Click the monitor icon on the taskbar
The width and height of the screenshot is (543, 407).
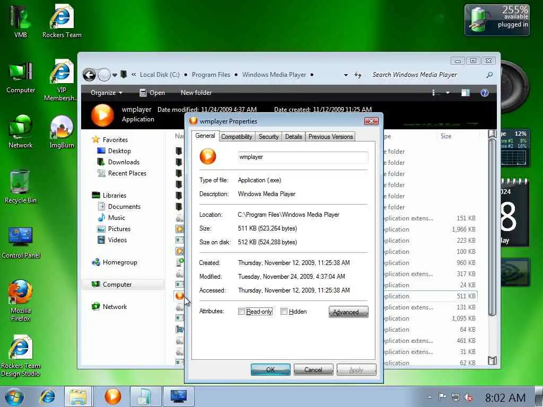click(179, 396)
